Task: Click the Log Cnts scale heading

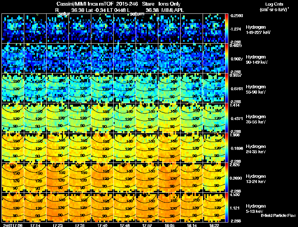Action: (274, 4)
